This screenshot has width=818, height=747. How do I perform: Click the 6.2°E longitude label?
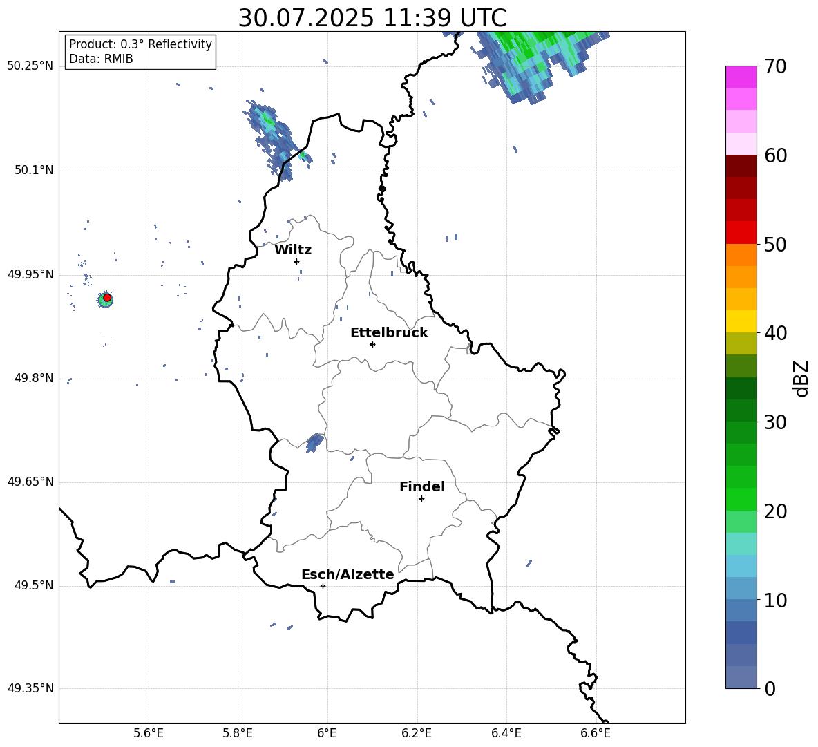pyautogui.click(x=417, y=733)
